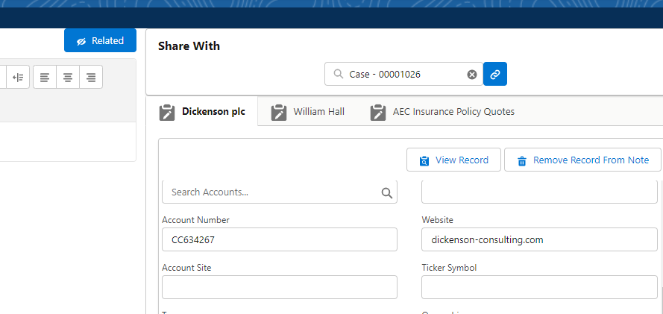Align text right
Viewport: 663px width, 314px height.
point(91,77)
